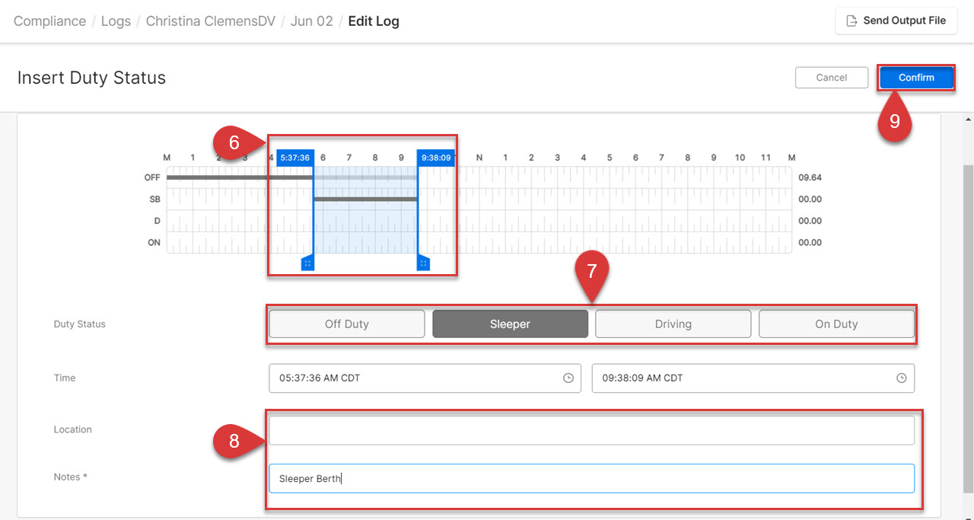Click the page vertical scrollbar

tap(968, 327)
